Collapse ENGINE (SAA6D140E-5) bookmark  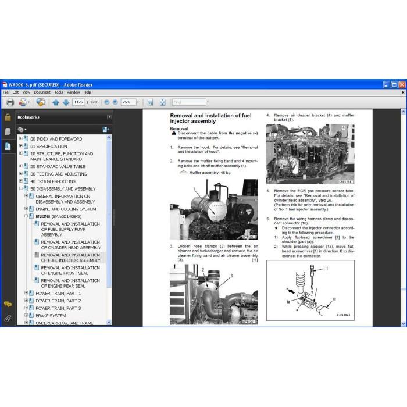(26, 216)
